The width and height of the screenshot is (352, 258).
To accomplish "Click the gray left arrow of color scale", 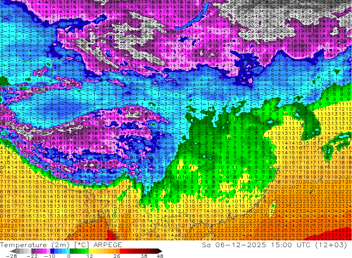I will point(13,251).
